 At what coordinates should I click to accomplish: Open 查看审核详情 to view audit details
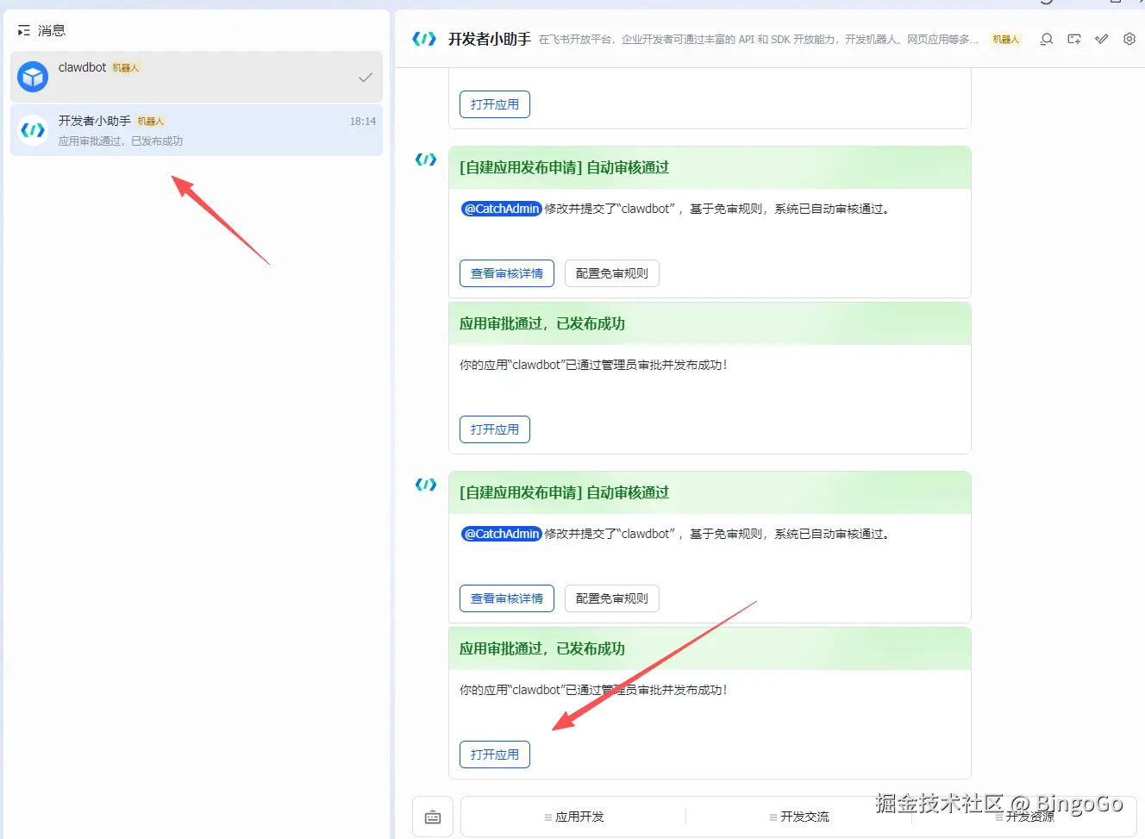pyautogui.click(x=506, y=598)
